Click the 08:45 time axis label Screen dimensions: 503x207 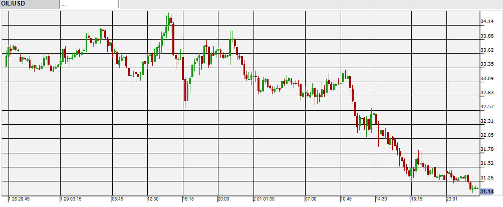pos(117,199)
